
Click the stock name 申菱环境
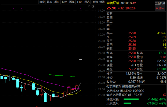[x=113, y=3]
